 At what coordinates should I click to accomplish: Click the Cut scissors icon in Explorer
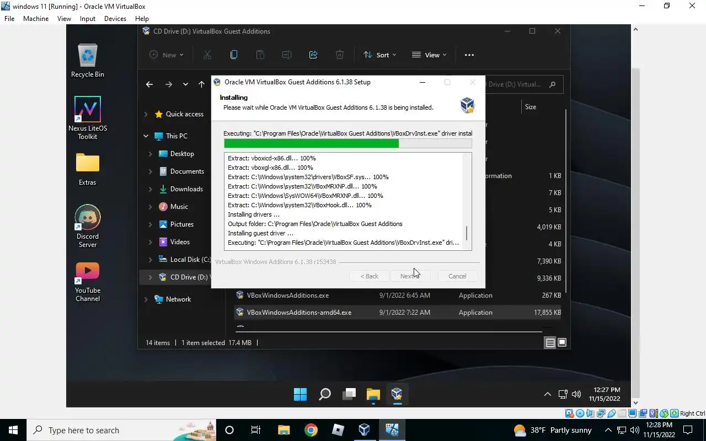(x=207, y=55)
